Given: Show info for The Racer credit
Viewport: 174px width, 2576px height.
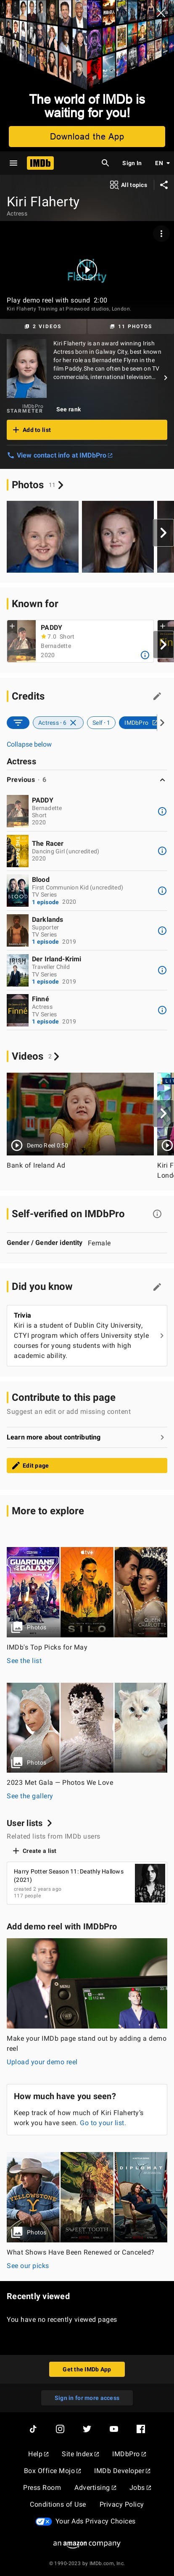Looking at the screenshot, I should point(162,851).
